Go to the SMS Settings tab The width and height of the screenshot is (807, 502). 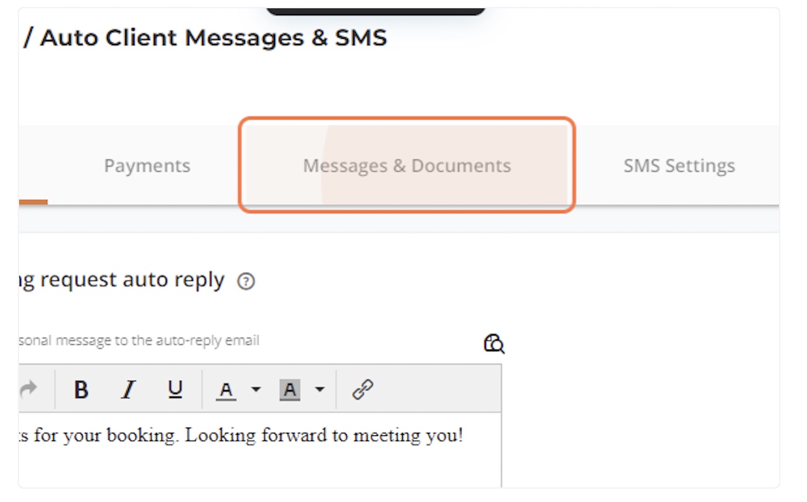tap(679, 166)
